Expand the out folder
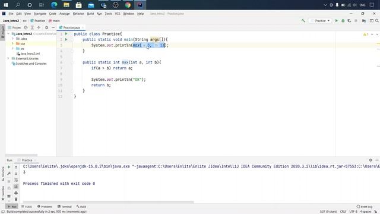 pos(12,43)
